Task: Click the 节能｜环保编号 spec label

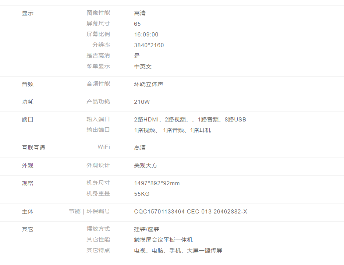Action: tap(89, 211)
